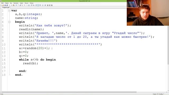Open the Правка menu
The height and width of the screenshot is (95, 169).
[x=7, y=3]
